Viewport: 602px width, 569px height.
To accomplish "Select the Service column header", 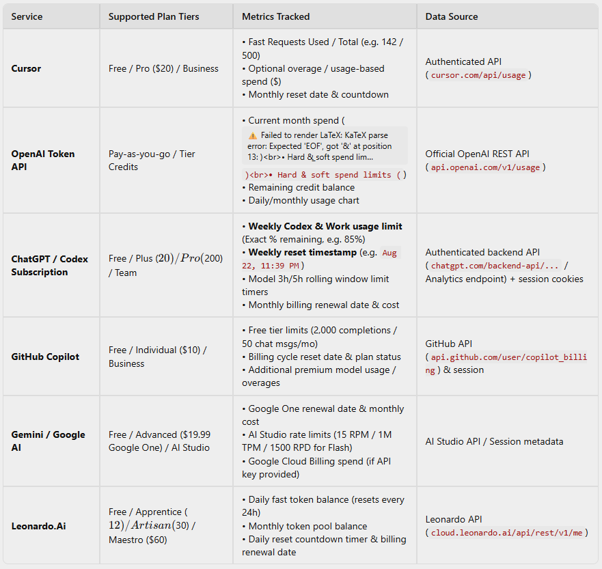I will [x=27, y=16].
